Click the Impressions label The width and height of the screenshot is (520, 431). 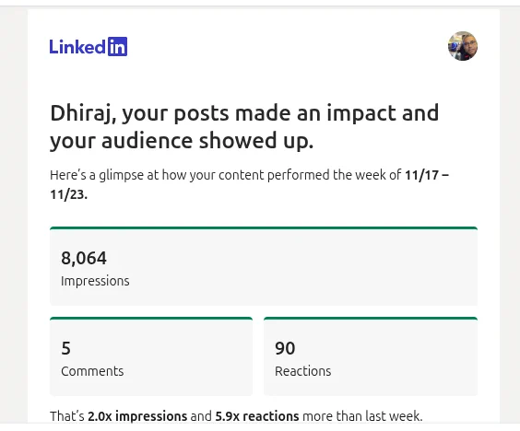(x=95, y=281)
